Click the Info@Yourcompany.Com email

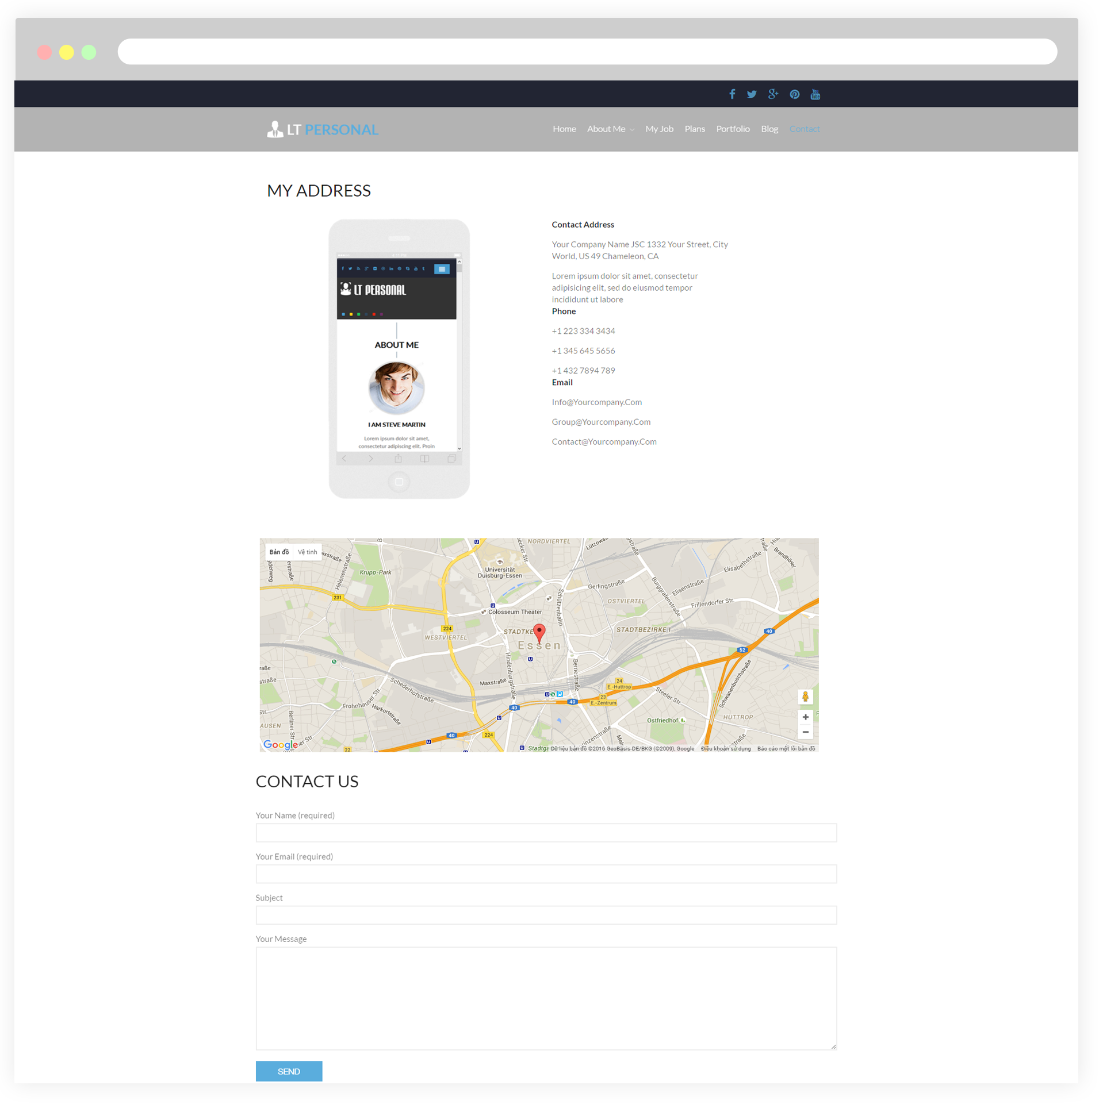[x=596, y=402]
